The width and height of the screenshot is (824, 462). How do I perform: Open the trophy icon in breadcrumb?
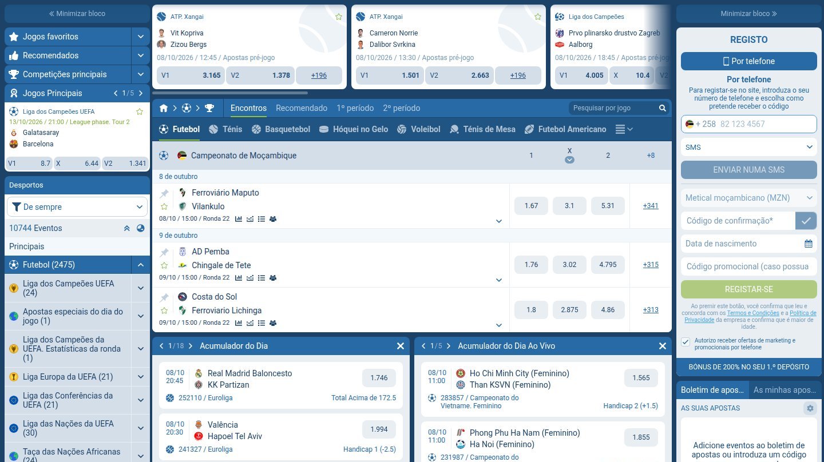click(x=209, y=108)
